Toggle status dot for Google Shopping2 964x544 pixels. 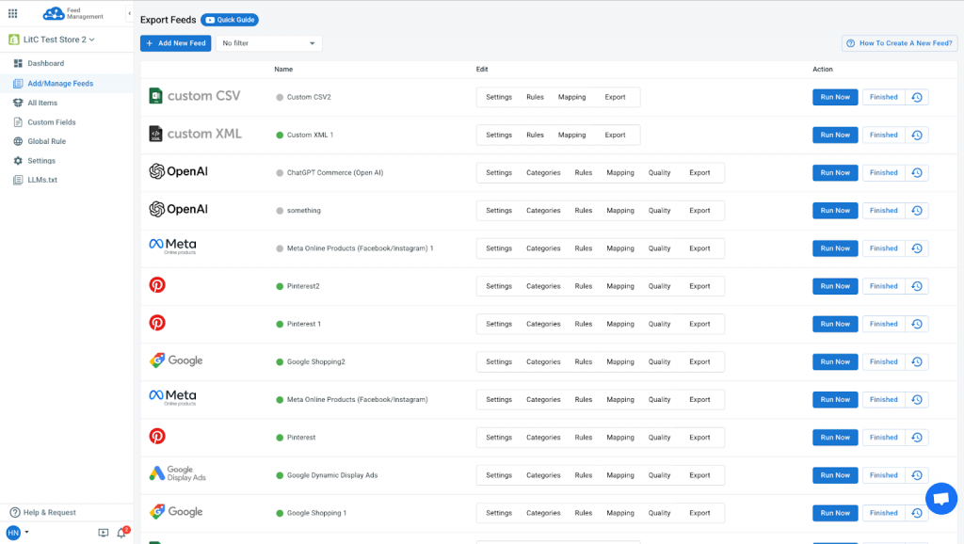tap(280, 361)
